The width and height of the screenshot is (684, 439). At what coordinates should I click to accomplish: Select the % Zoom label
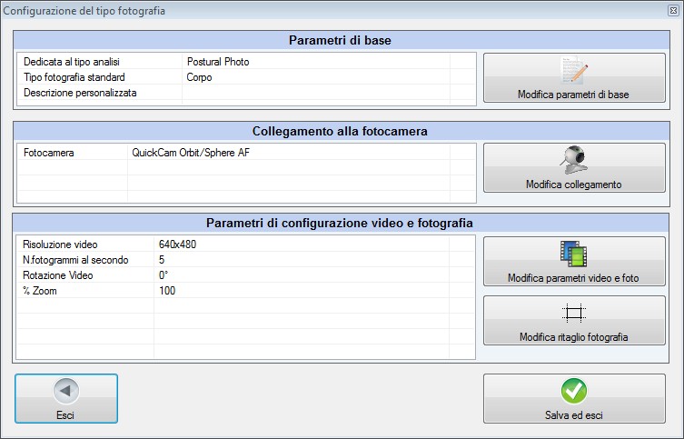[x=40, y=291]
